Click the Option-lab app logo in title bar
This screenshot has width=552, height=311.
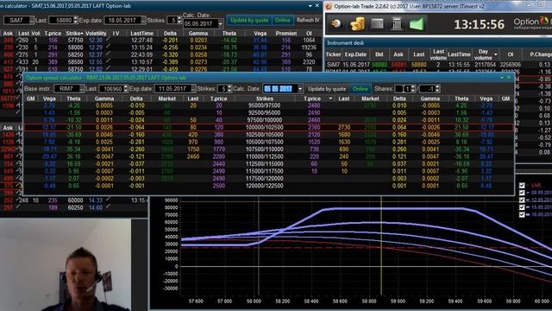tap(329, 6)
